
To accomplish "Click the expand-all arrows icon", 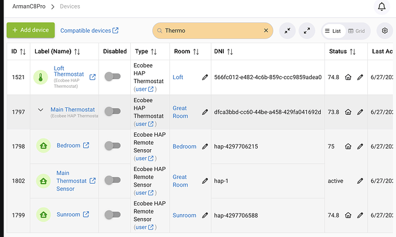I will [x=307, y=31].
